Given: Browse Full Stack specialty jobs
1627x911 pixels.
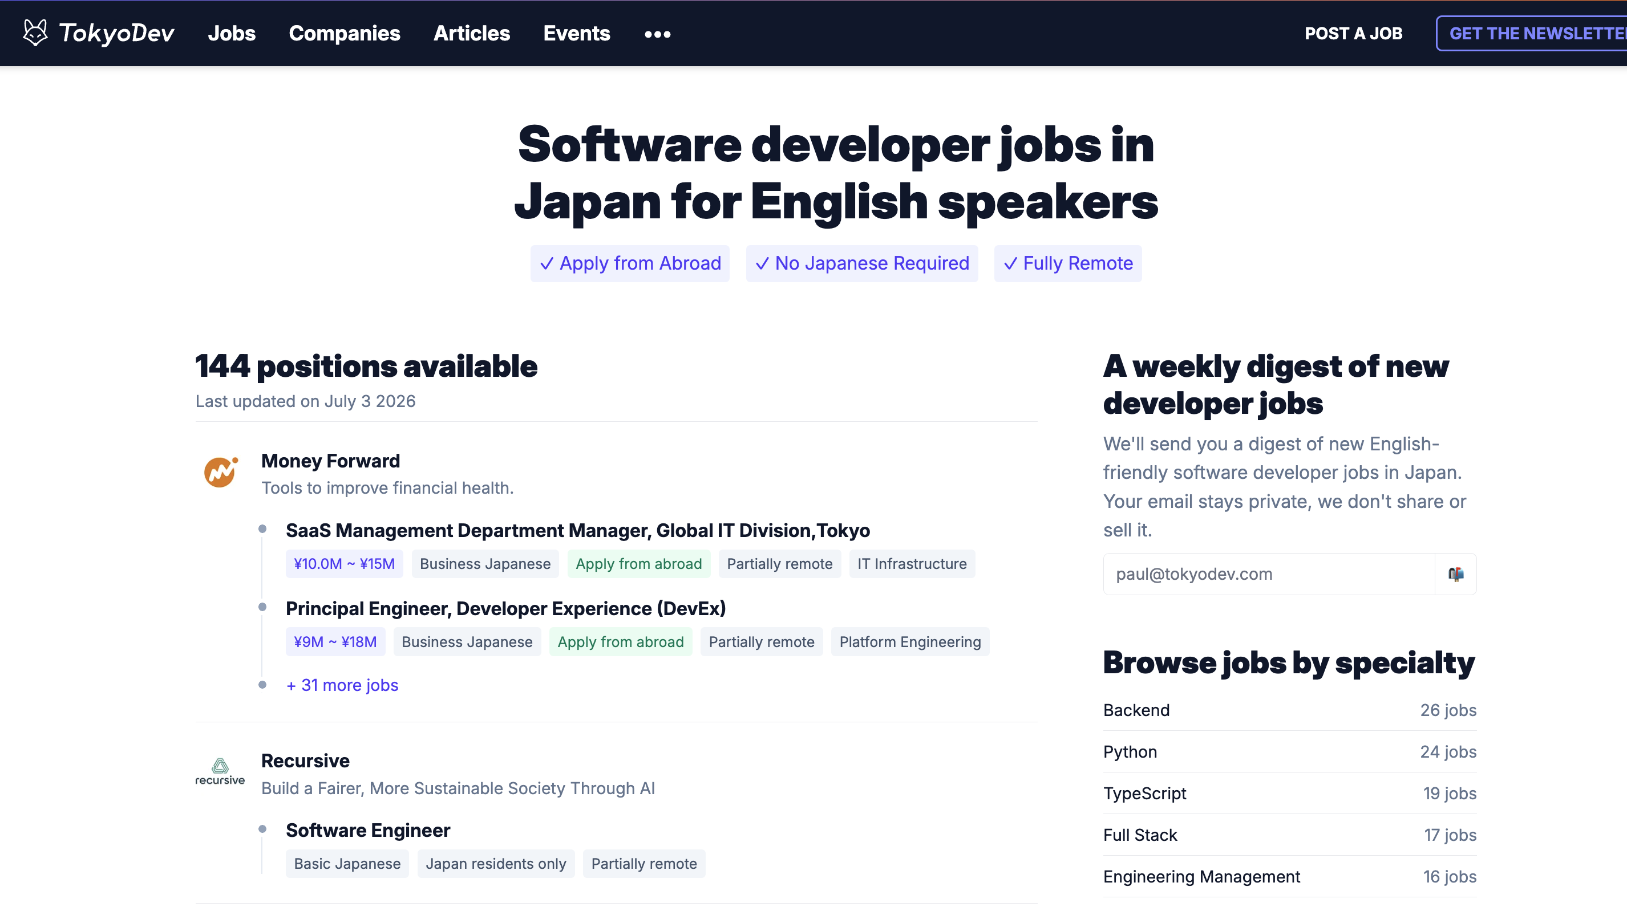Looking at the screenshot, I should 1289,835.
